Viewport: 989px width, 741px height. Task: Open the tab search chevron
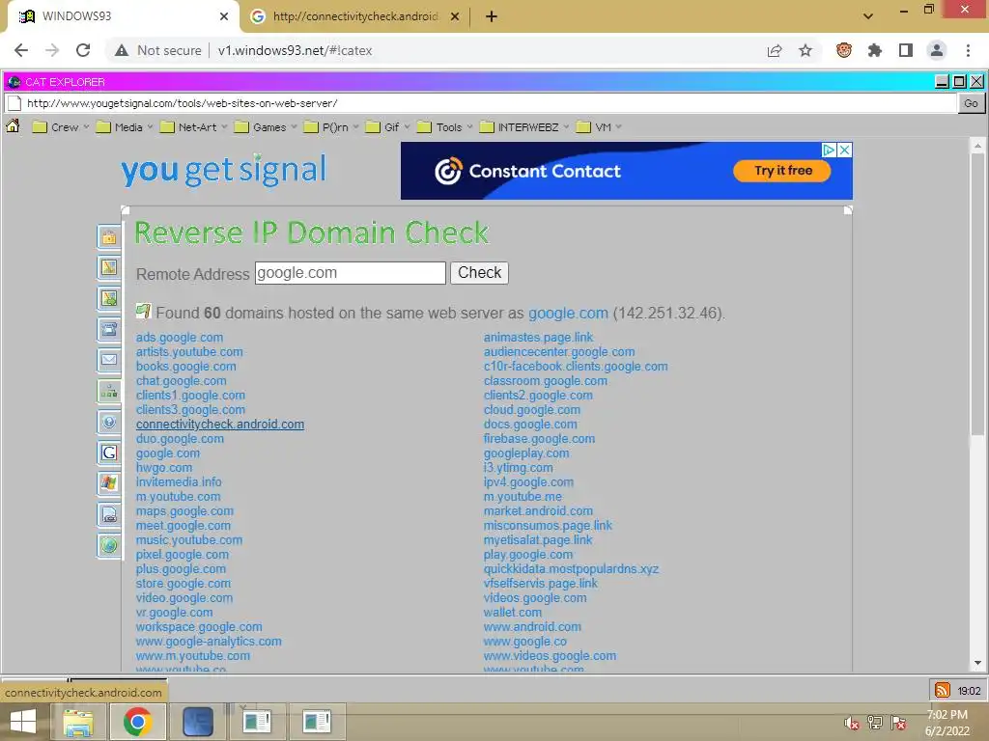click(868, 16)
